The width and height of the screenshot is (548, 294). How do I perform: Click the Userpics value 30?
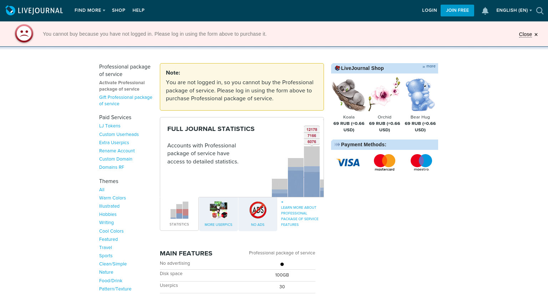282,287
